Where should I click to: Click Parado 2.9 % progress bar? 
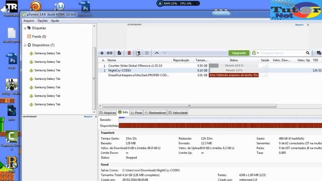click(233, 70)
